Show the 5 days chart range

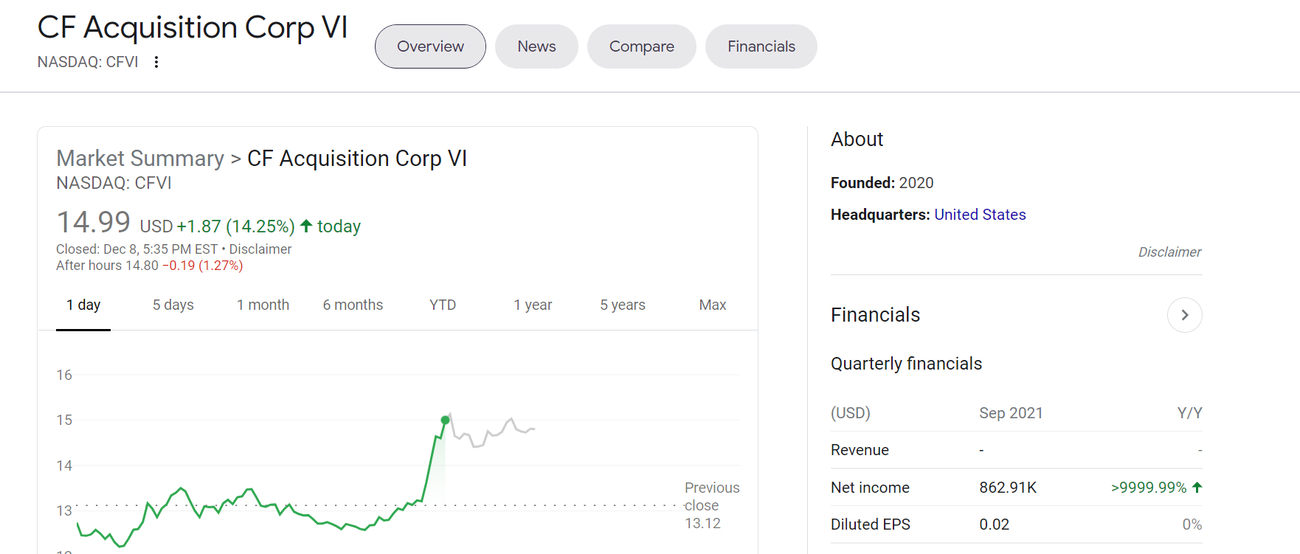[x=173, y=305]
